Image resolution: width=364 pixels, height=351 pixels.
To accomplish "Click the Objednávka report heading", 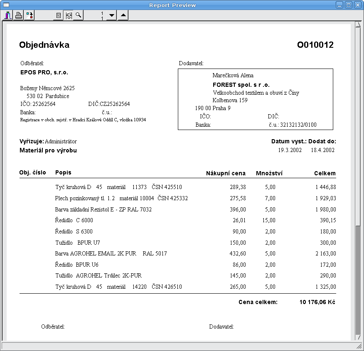I will (44, 45).
